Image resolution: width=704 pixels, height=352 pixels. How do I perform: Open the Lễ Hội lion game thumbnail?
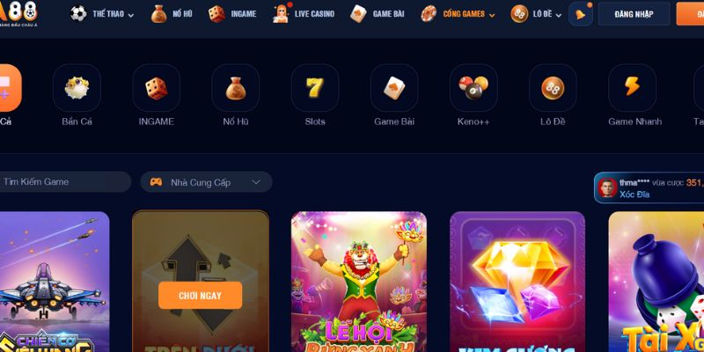359,282
